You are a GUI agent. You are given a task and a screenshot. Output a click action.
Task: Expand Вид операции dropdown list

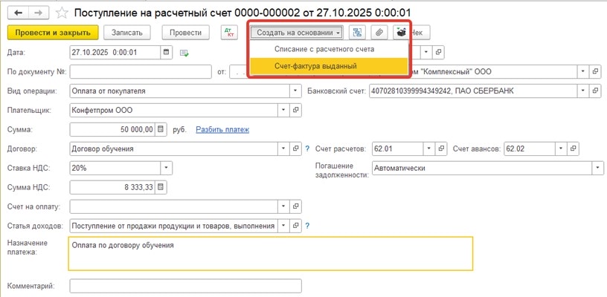[x=296, y=91]
